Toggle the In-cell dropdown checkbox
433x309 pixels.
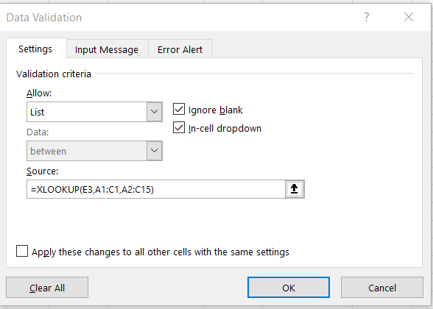click(179, 128)
